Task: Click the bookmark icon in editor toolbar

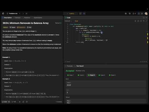Action: (x=138, y=21)
